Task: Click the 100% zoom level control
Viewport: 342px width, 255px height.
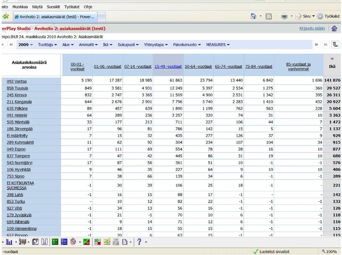Action: click(x=329, y=251)
